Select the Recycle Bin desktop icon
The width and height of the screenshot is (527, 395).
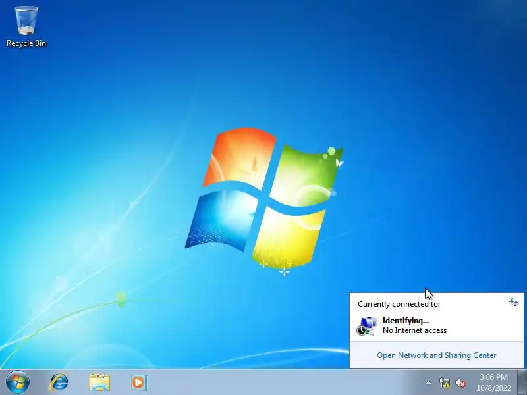tap(26, 27)
